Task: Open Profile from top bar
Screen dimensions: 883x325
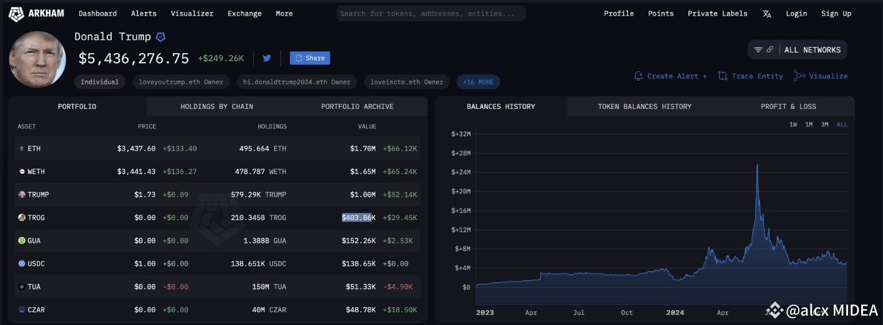Action: pyautogui.click(x=619, y=13)
